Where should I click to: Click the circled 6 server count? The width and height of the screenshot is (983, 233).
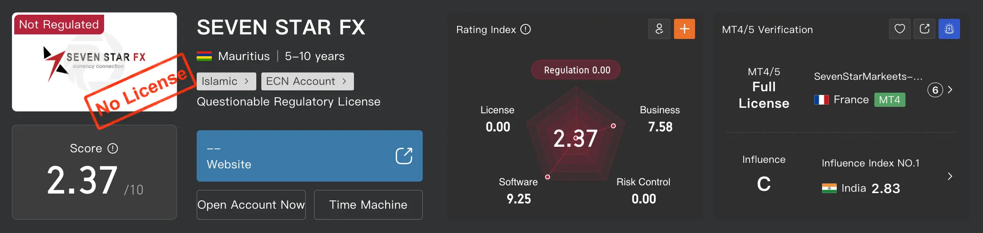935,90
